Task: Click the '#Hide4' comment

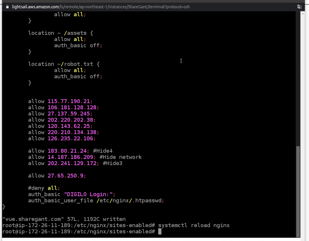Action: click(x=103, y=151)
